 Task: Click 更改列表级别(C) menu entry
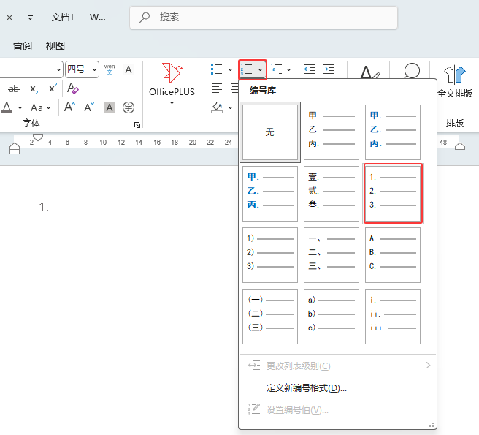click(337, 366)
